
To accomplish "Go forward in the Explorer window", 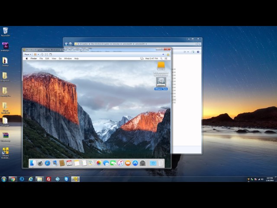I will [x=70, y=44].
